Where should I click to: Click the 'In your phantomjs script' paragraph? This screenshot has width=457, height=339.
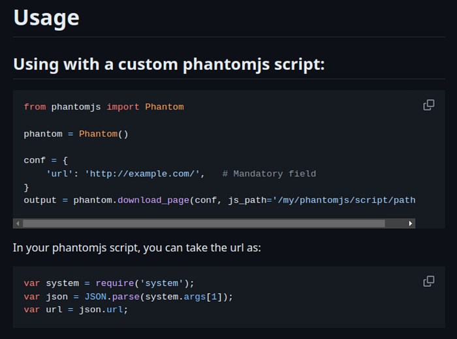pos(136,248)
